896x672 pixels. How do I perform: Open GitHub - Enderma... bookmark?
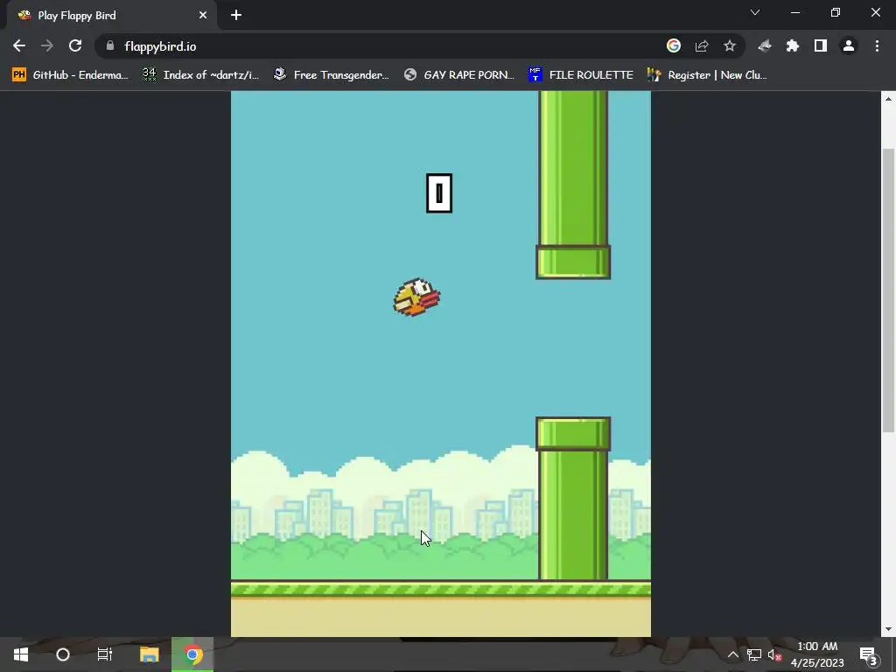point(70,75)
